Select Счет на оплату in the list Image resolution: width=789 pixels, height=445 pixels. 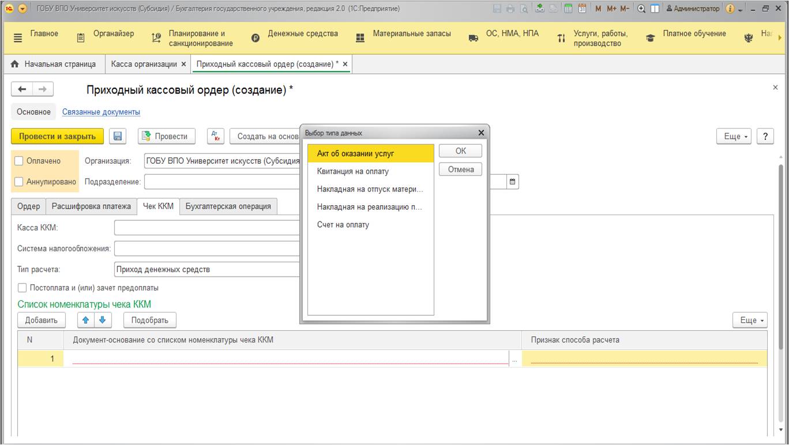343,225
